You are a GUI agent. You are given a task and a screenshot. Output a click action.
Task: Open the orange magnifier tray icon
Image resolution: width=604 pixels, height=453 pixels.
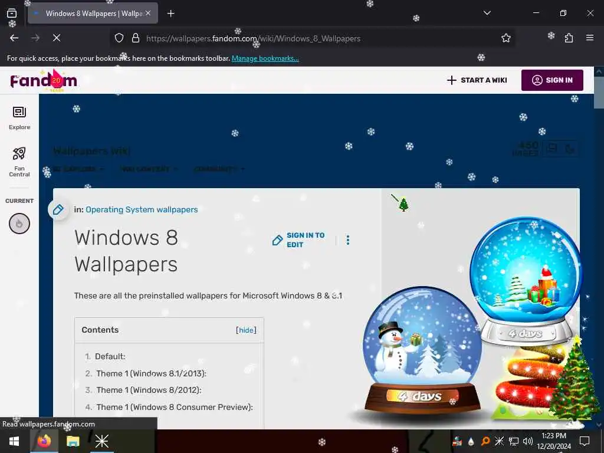[x=485, y=441]
